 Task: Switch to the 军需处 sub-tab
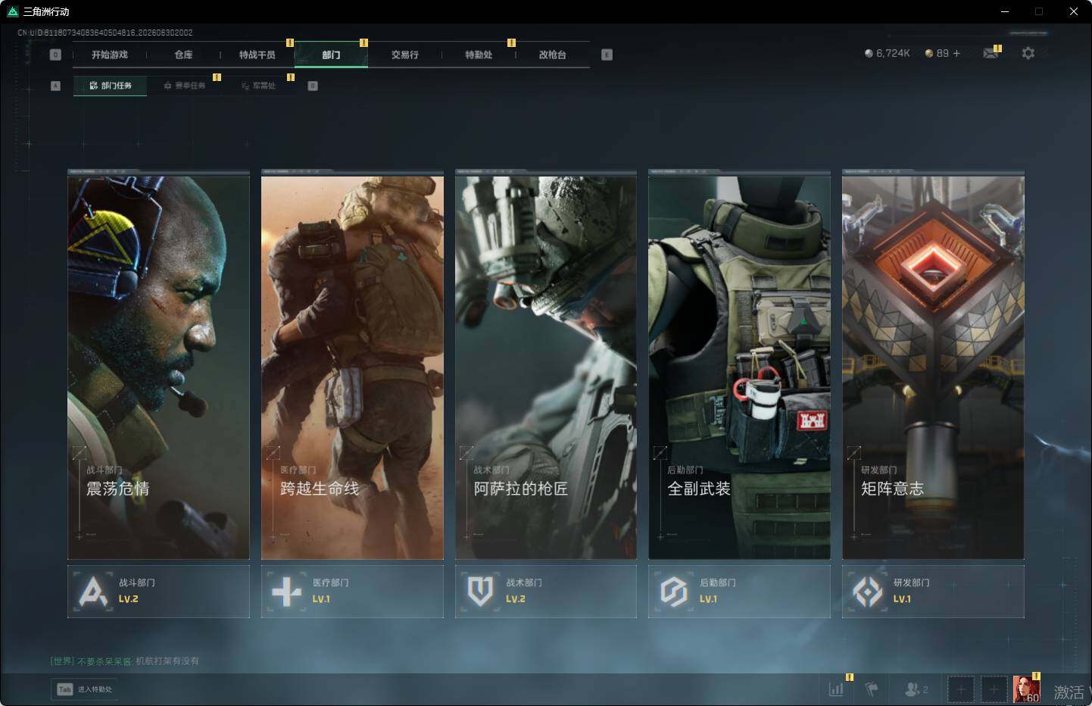tap(258, 86)
